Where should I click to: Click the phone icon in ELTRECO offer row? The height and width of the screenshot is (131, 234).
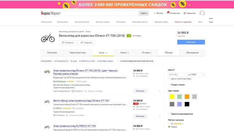click(x=67, y=115)
